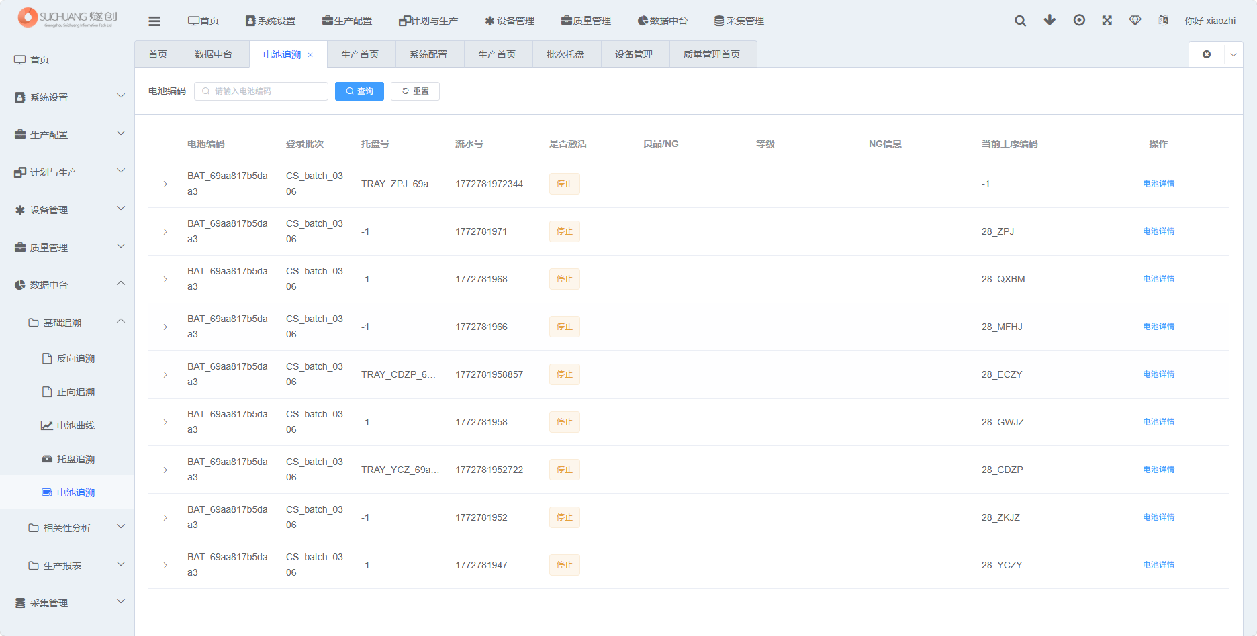The height and width of the screenshot is (636, 1257).
Task: Open 电池详情 for the 28_QXBM row
Action: (x=1158, y=279)
